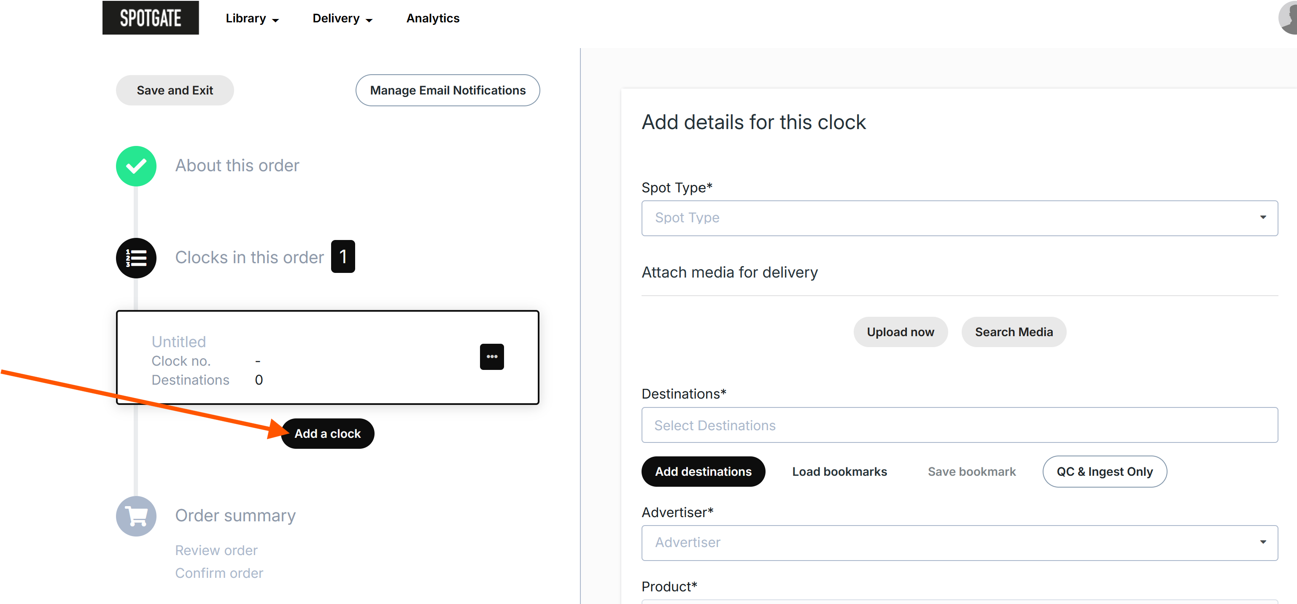Open the Delivery menu

[x=342, y=19]
